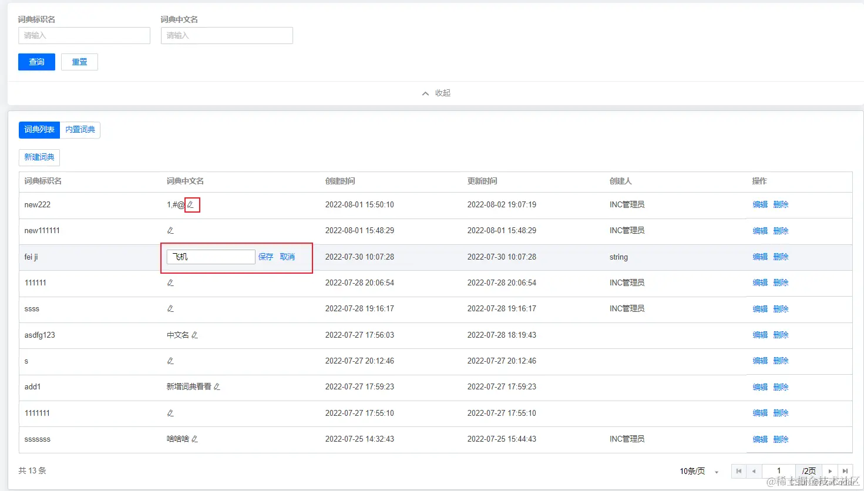Image resolution: width=864 pixels, height=491 pixels.
Task: Click the 词典中文名 search input field
Action: point(227,36)
